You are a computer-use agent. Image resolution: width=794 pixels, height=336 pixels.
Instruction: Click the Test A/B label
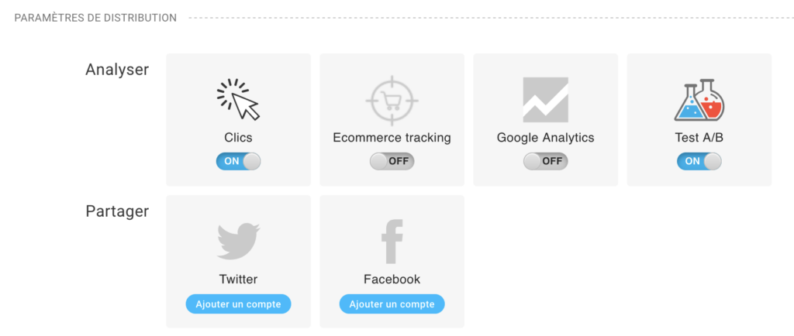pos(699,138)
